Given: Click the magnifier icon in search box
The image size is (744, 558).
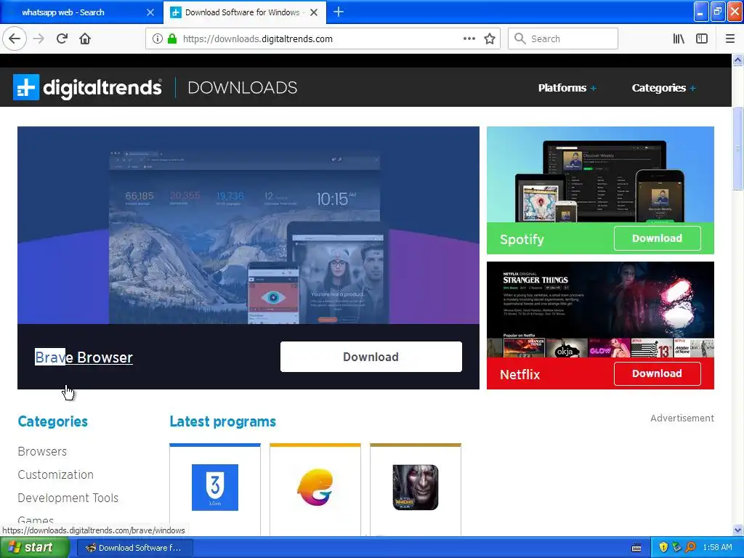Looking at the screenshot, I should point(520,39).
